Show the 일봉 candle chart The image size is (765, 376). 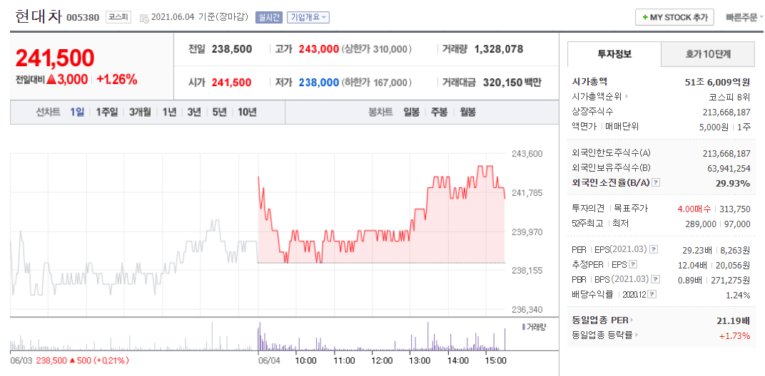click(411, 112)
